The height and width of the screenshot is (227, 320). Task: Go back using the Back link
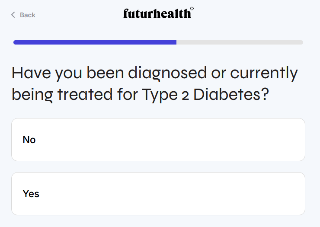click(x=23, y=15)
